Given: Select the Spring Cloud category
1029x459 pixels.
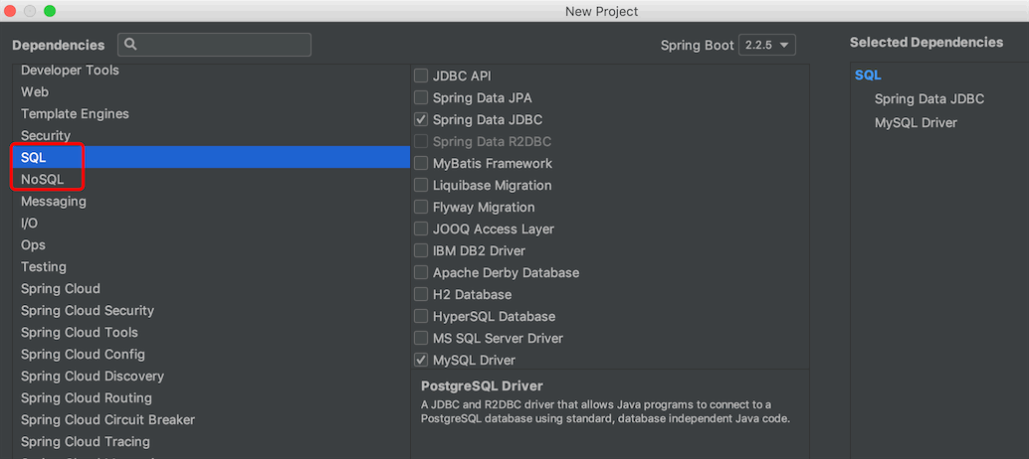Looking at the screenshot, I should 211,289.
